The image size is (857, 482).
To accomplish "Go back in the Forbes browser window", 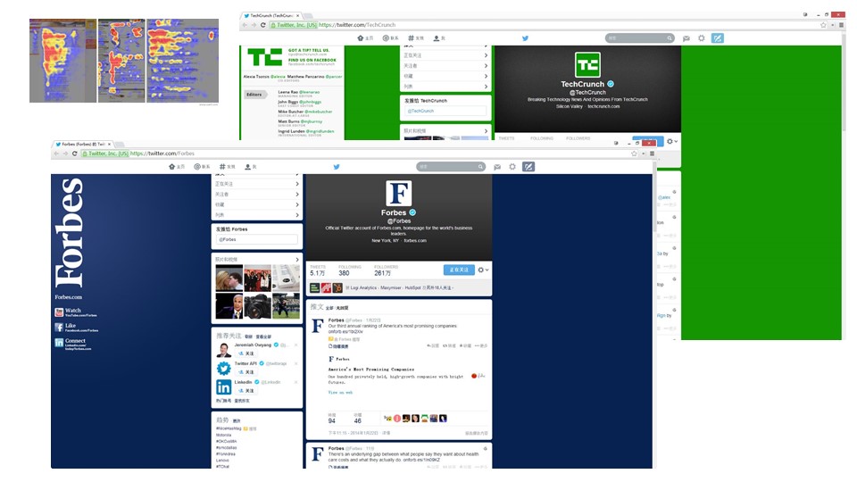I will [x=56, y=154].
